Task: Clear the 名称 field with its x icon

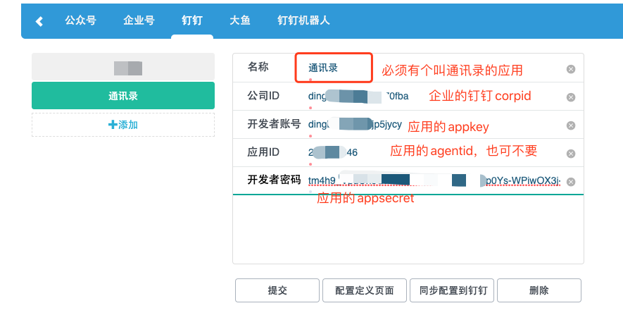Action: coord(571,69)
